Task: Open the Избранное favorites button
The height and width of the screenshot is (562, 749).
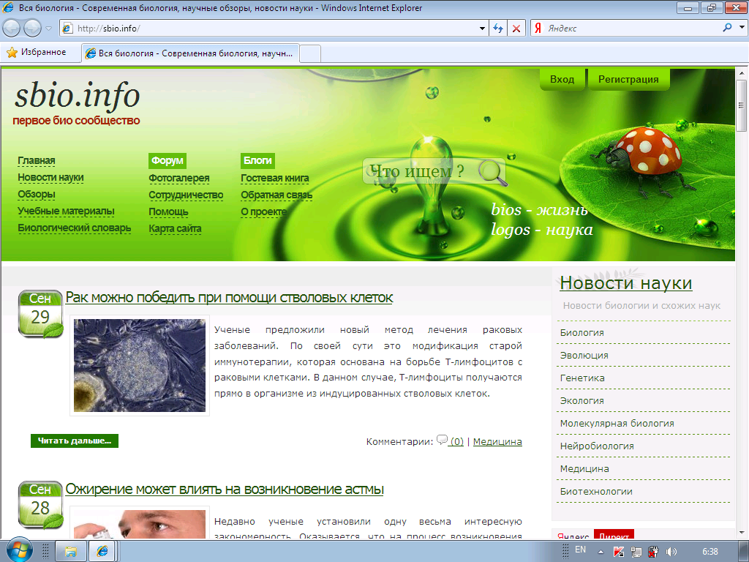Action: pyautogui.click(x=37, y=52)
